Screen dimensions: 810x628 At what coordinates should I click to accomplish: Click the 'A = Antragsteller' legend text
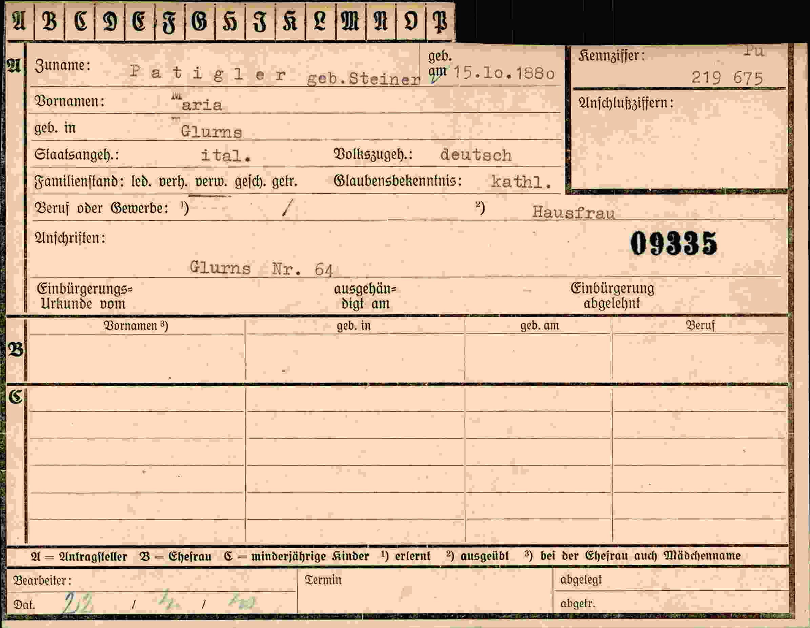click(79, 556)
